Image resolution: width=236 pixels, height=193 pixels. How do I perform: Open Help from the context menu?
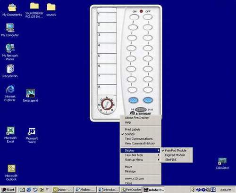pos(128,122)
